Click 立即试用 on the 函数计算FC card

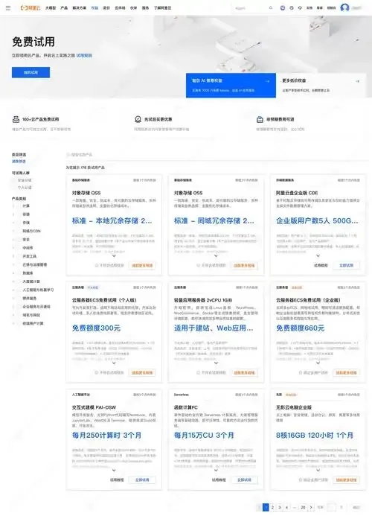[244, 480]
